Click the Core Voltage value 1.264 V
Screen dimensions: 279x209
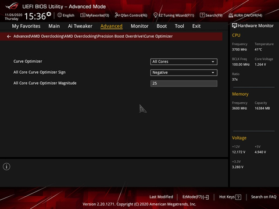coord(260,64)
